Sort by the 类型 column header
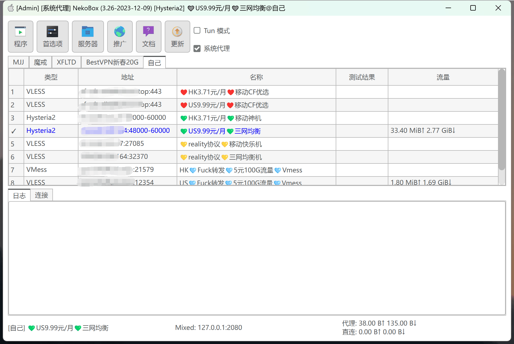The width and height of the screenshot is (514, 344). point(51,77)
